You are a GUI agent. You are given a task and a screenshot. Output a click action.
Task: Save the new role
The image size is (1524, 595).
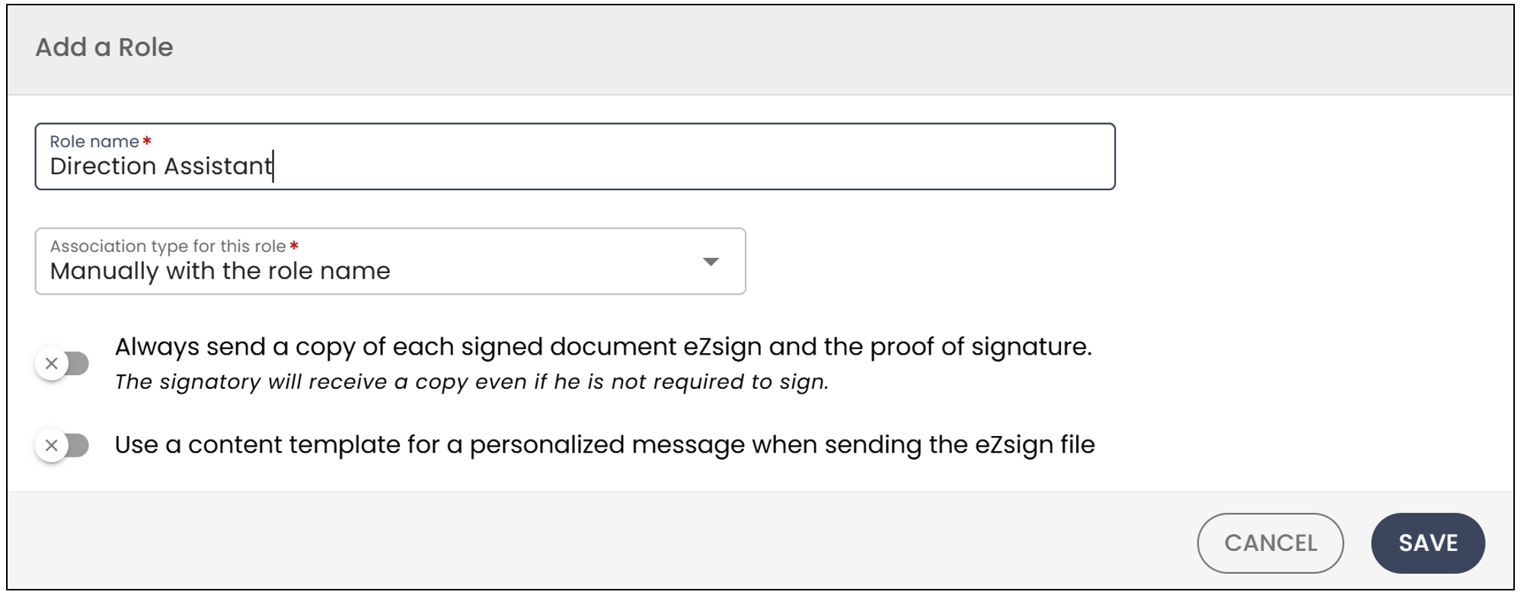pos(1428,543)
